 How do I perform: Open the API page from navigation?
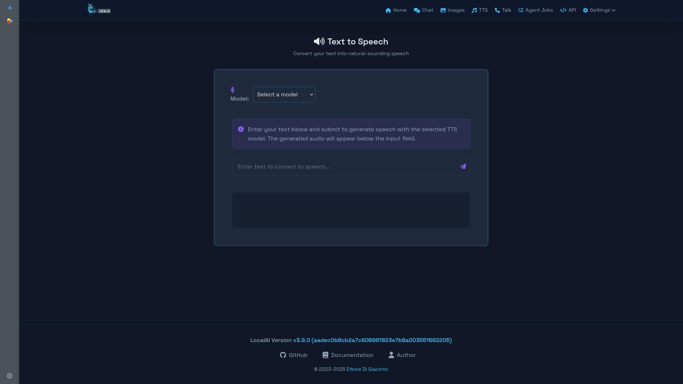click(568, 10)
